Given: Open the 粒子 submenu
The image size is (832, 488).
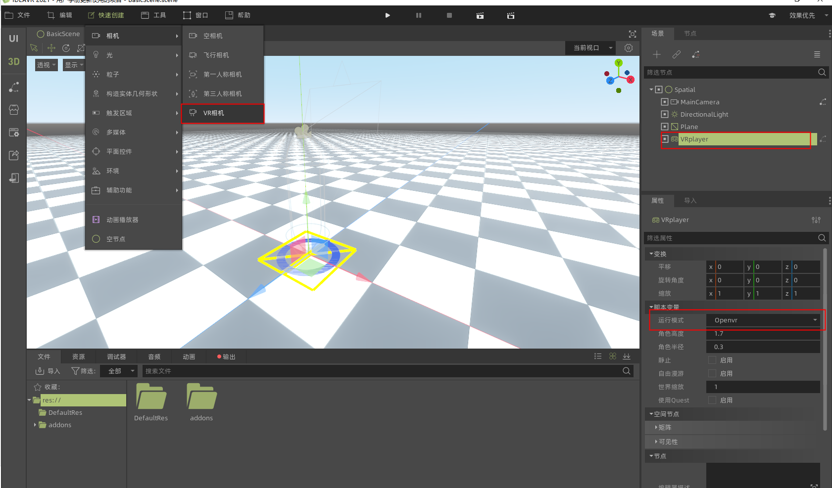Looking at the screenshot, I should coord(134,74).
